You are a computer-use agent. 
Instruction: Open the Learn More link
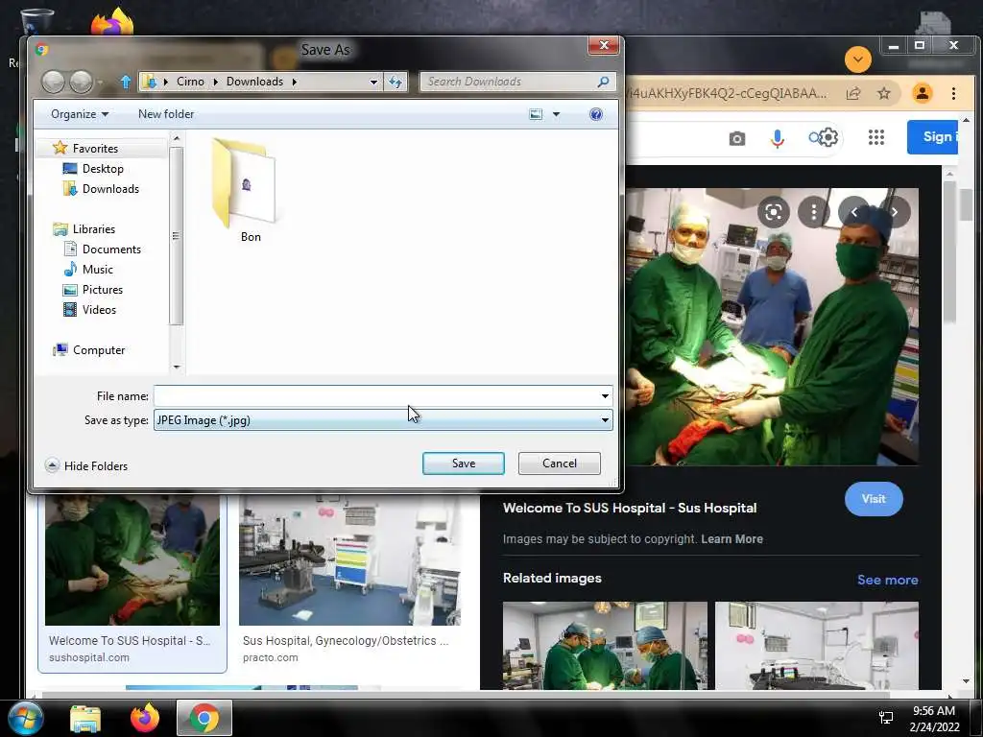(731, 539)
